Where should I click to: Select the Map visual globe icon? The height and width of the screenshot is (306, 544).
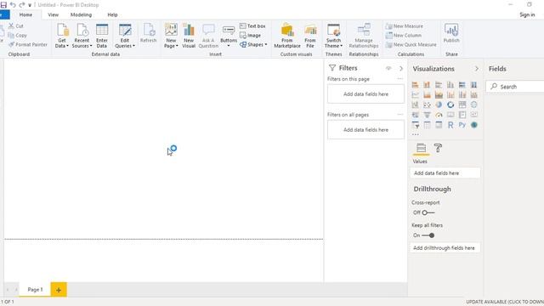click(474, 105)
